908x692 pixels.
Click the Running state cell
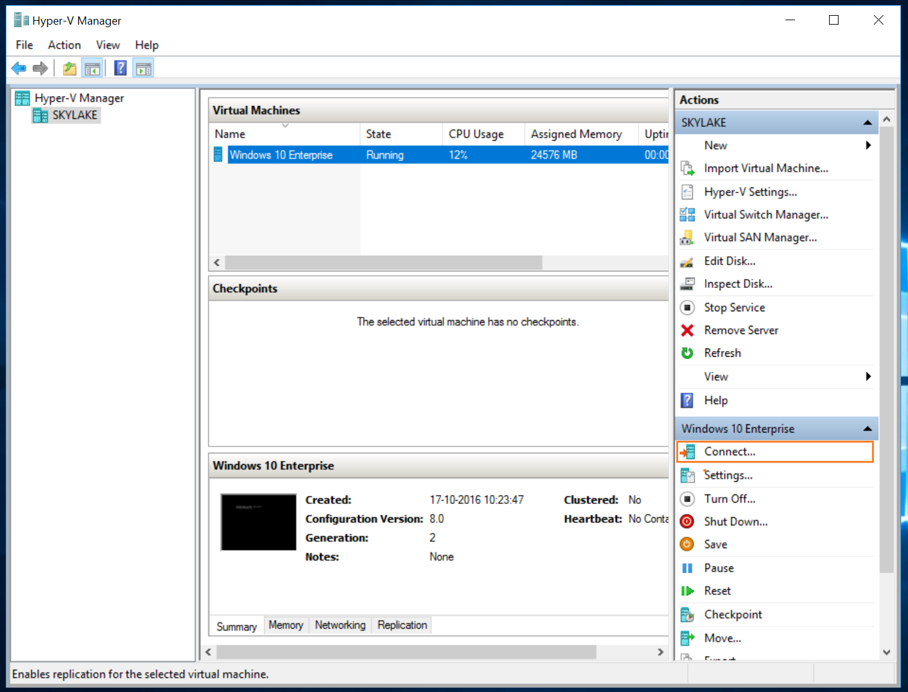coord(385,155)
